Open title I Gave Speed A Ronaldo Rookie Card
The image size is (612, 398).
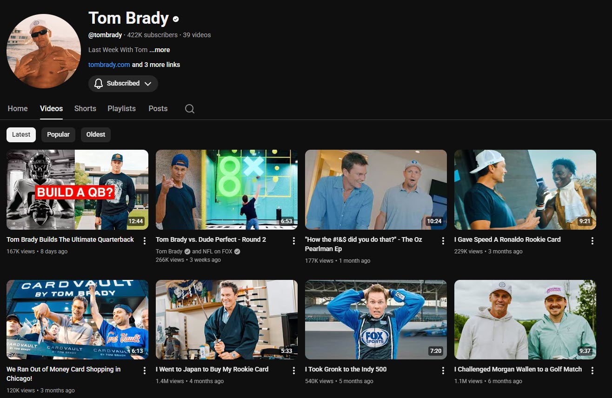[507, 239]
